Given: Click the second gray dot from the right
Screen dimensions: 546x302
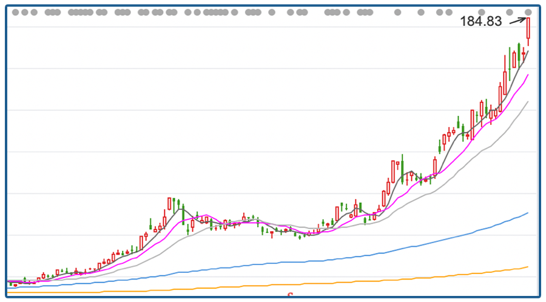Looking at the screenshot, I should 510,12.
